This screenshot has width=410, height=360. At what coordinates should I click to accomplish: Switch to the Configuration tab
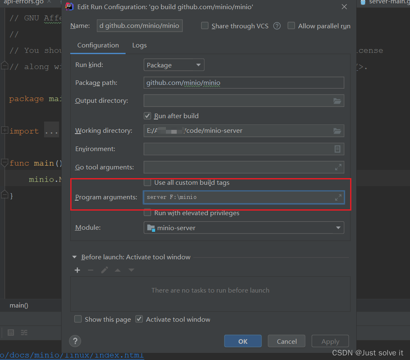(98, 45)
